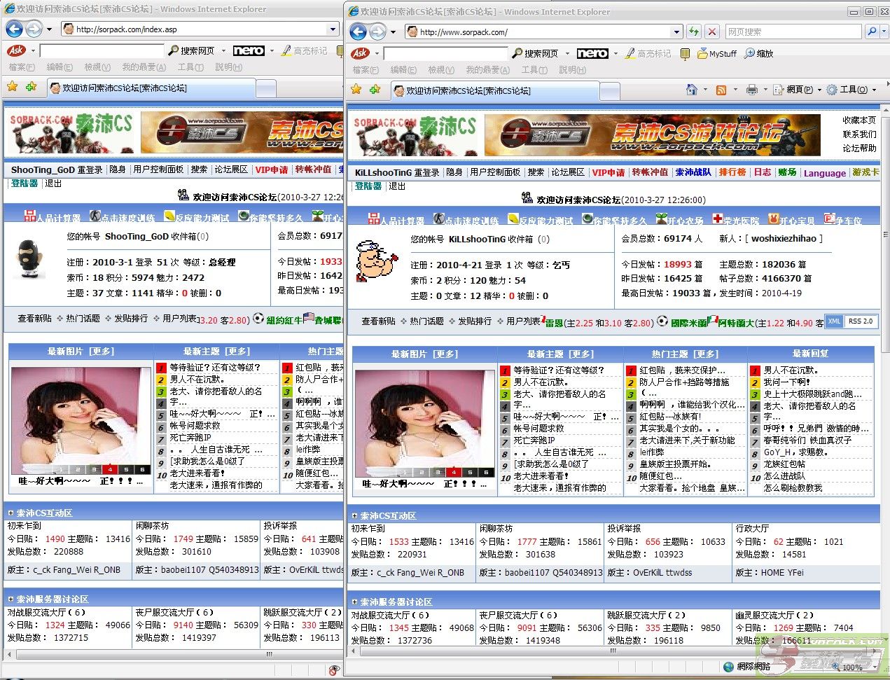Click the 网页搜索 search box in right browser
890x680 pixels.
[x=793, y=32]
